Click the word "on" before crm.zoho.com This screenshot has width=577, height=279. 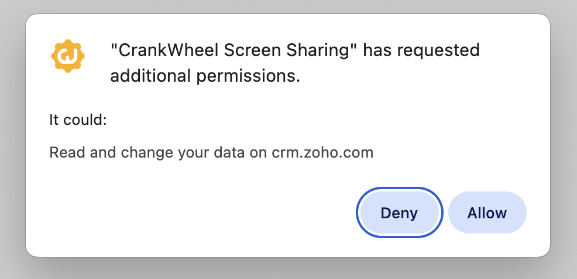click(261, 153)
